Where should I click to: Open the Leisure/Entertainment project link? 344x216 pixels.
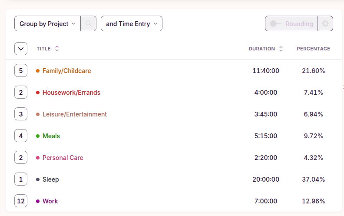(x=74, y=114)
